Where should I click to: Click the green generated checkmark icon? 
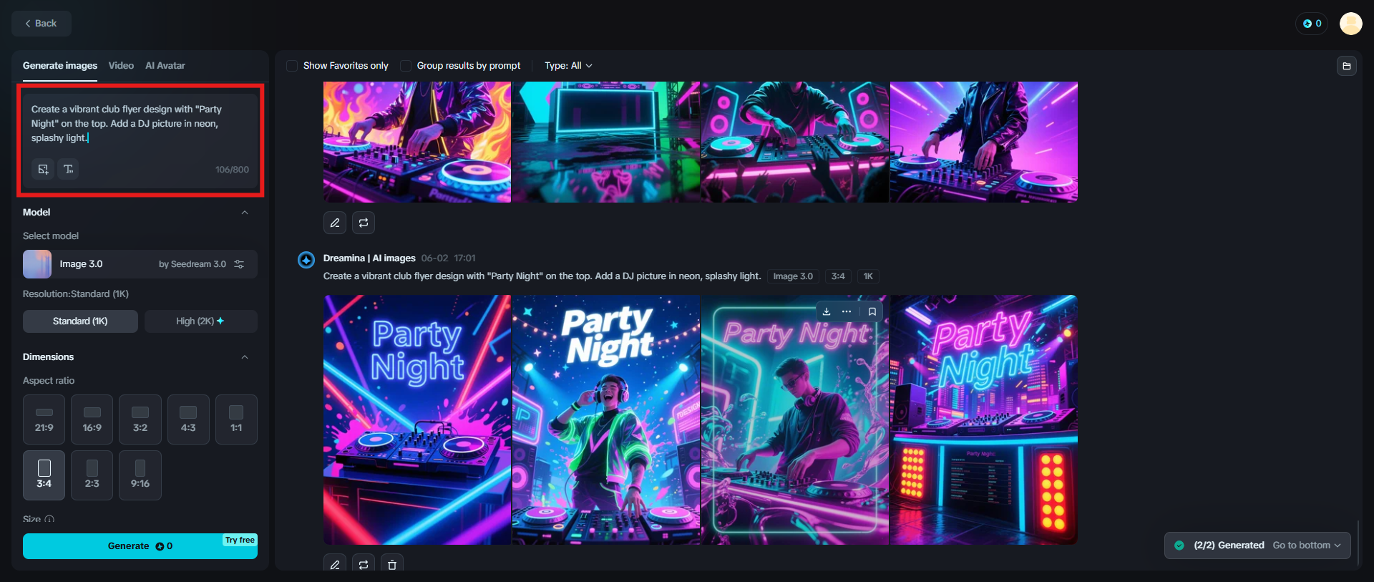click(x=1179, y=545)
